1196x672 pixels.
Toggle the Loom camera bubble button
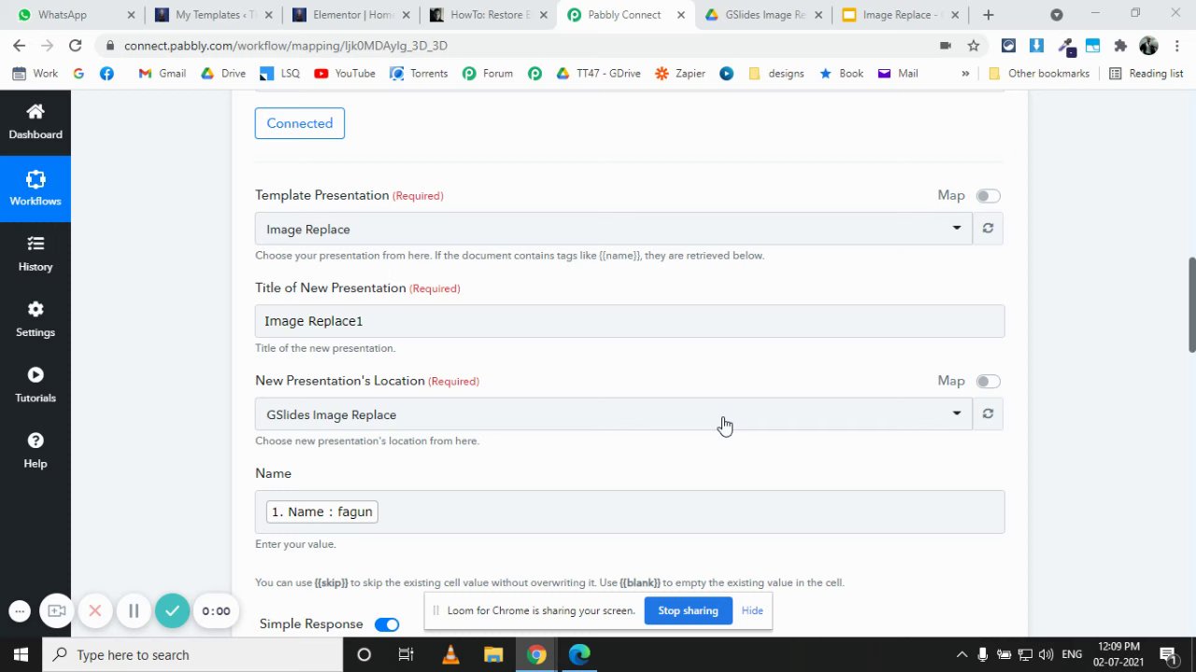(57, 611)
